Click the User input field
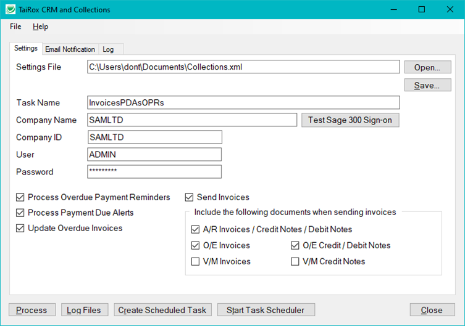The width and height of the screenshot is (465, 326). pos(154,155)
